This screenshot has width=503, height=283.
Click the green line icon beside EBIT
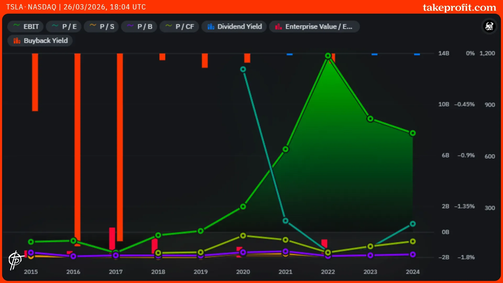[x=17, y=25]
